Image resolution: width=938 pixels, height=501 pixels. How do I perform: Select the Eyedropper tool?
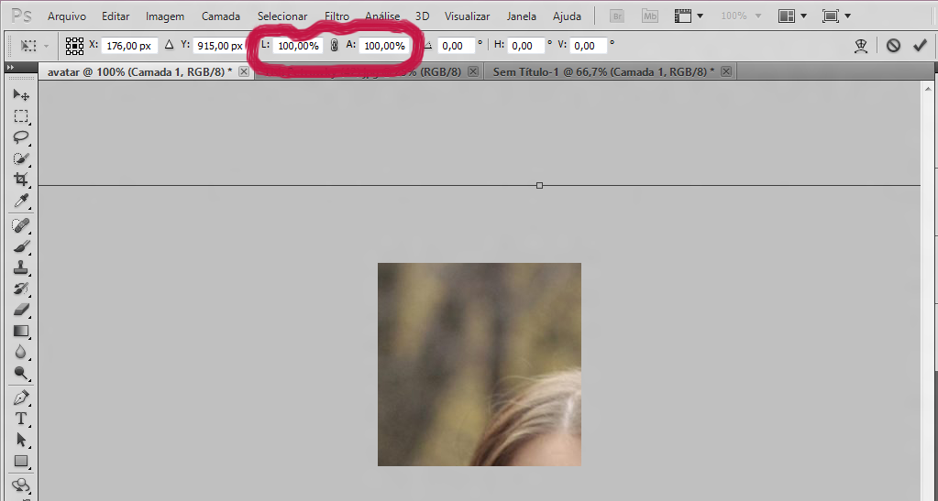(21, 201)
